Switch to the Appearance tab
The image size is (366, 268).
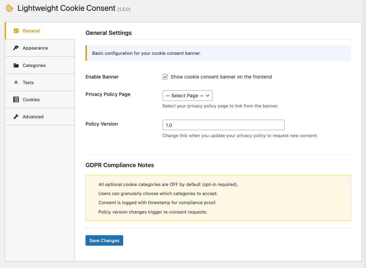pos(36,48)
